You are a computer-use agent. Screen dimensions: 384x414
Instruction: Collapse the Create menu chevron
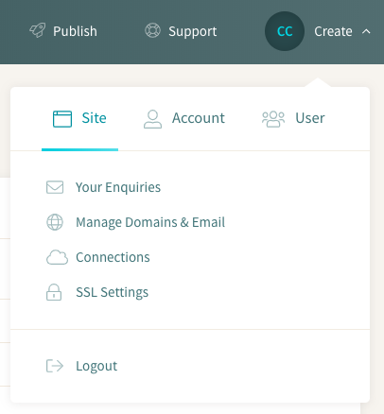click(366, 31)
